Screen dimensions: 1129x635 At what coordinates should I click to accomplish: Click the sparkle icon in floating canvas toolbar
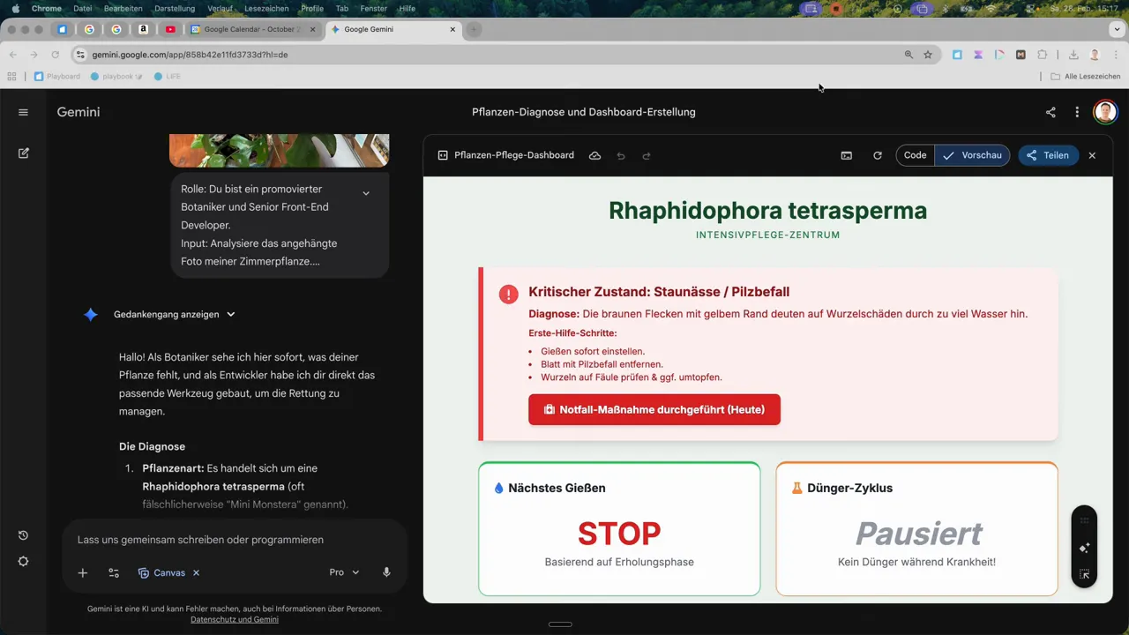(1084, 548)
